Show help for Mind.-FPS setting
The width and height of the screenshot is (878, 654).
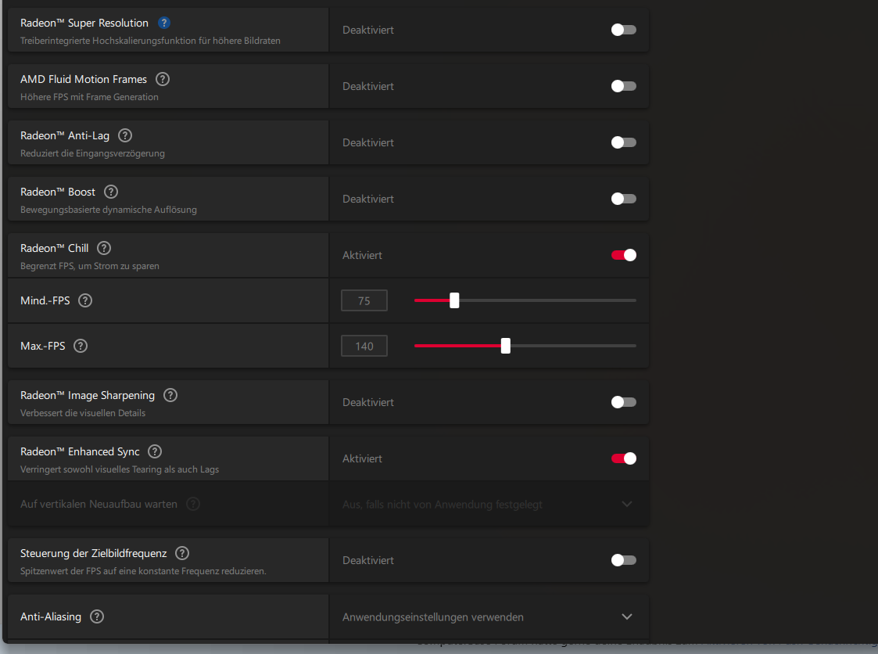(x=85, y=300)
